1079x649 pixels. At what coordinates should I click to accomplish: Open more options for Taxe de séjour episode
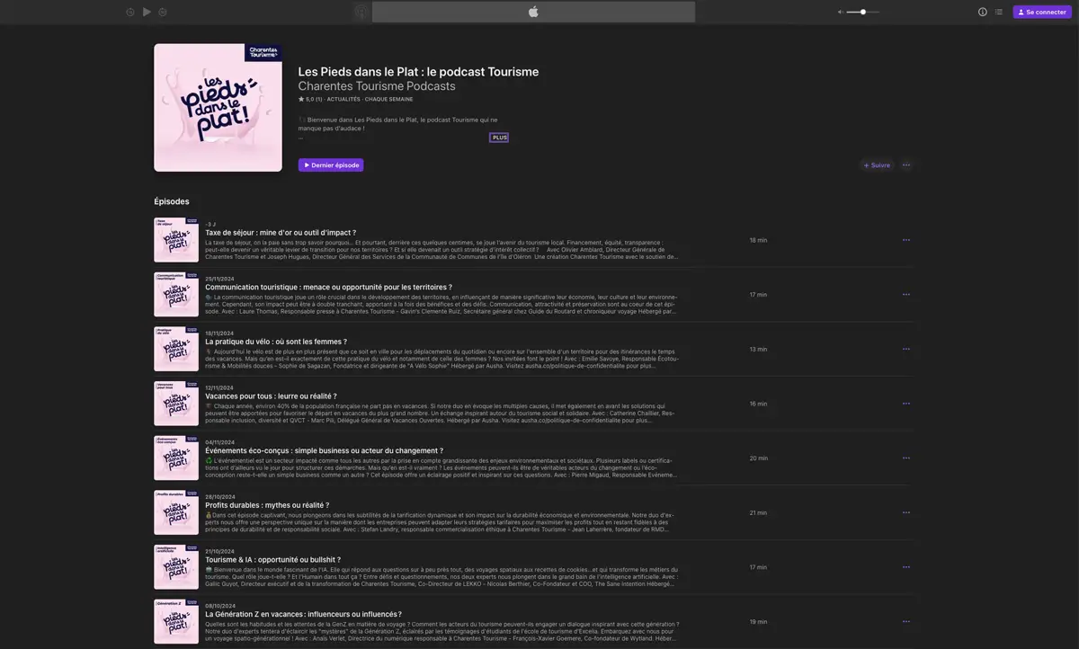pyautogui.click(x=906, y=240)
